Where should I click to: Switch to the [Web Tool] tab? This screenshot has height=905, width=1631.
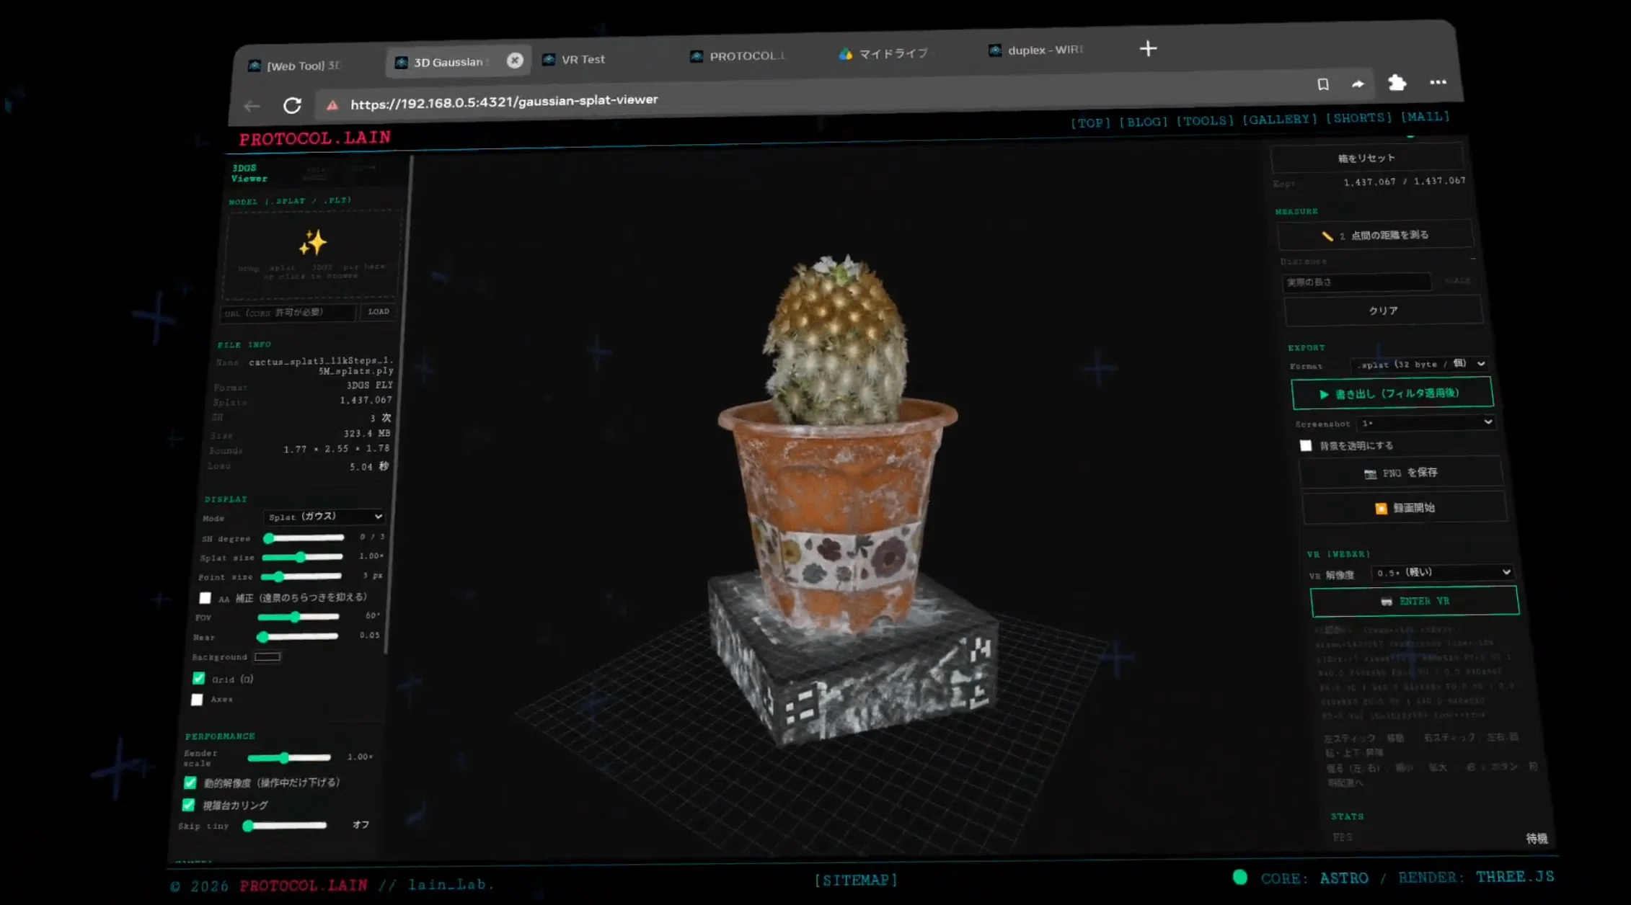click(x=296, y=66)
